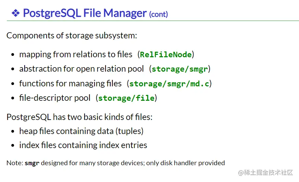Image resolution: width=299 pixels, height=182 pixels.
Task: Click the RelFileNode code term
Action: click(166, 54)
